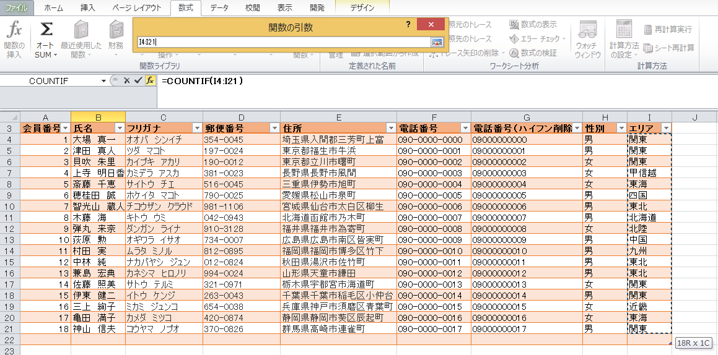Open the 氏名 filter dropdown
This screenshot has width=718, height=355.
[120, 129]
